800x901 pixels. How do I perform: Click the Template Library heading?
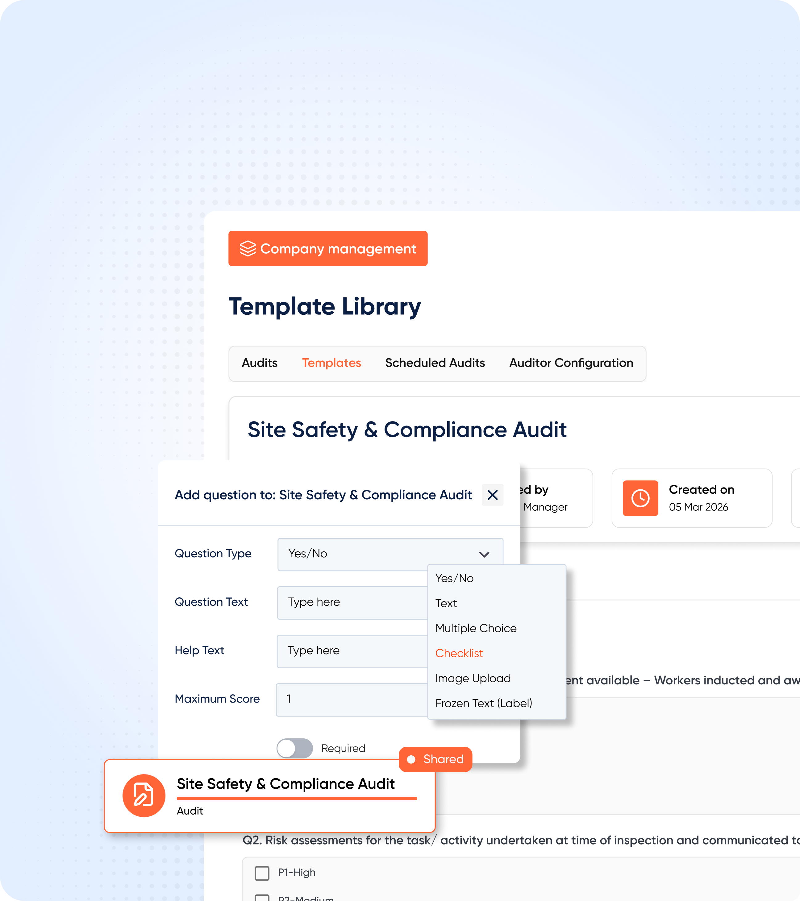pyautogui.click(x=325, y=307)
